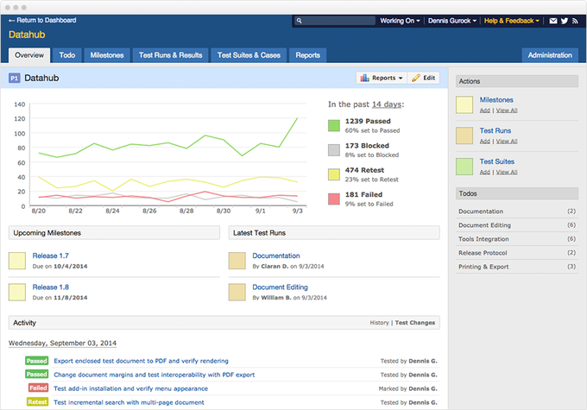The image size is (587, 410).
Task: Click the mail envelope icon
Action: tap(553, 21)
